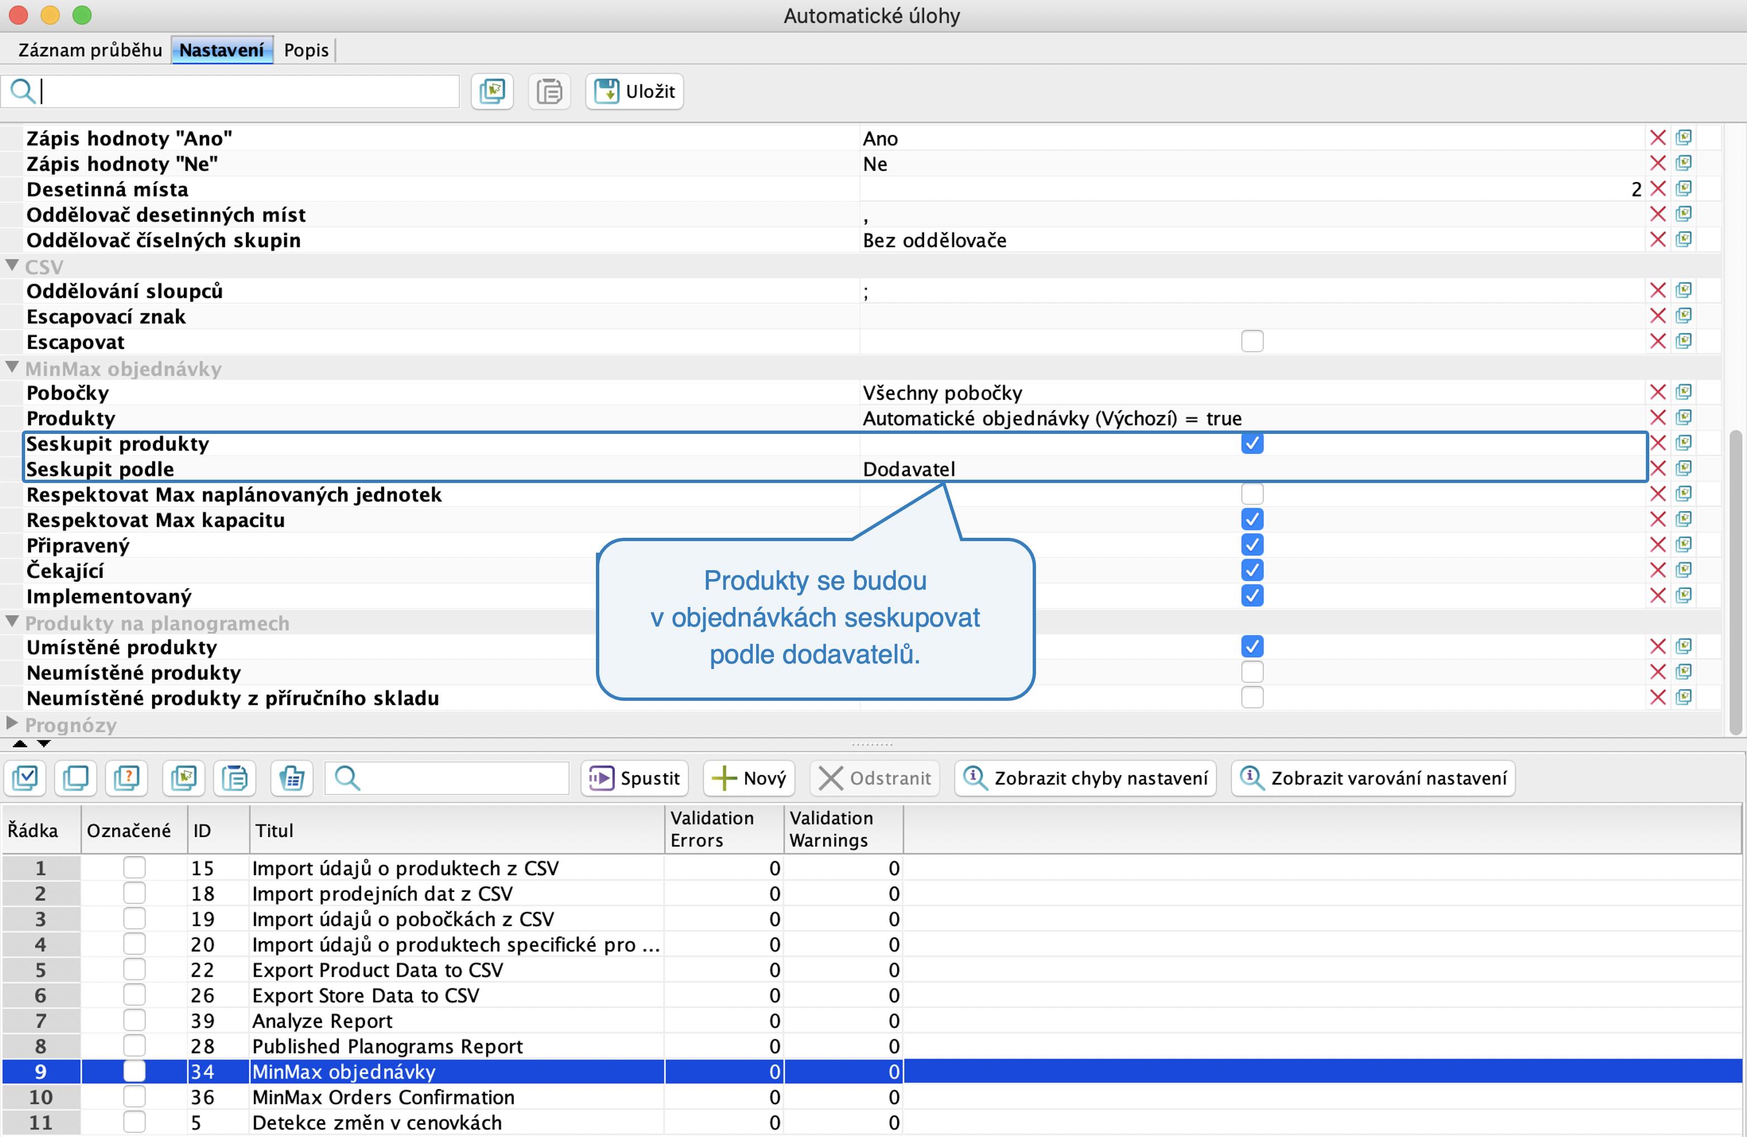This screenshot has width=1747, height=1137.
Task: Create a new task with Nový
Action: click(x=749, y=778)
